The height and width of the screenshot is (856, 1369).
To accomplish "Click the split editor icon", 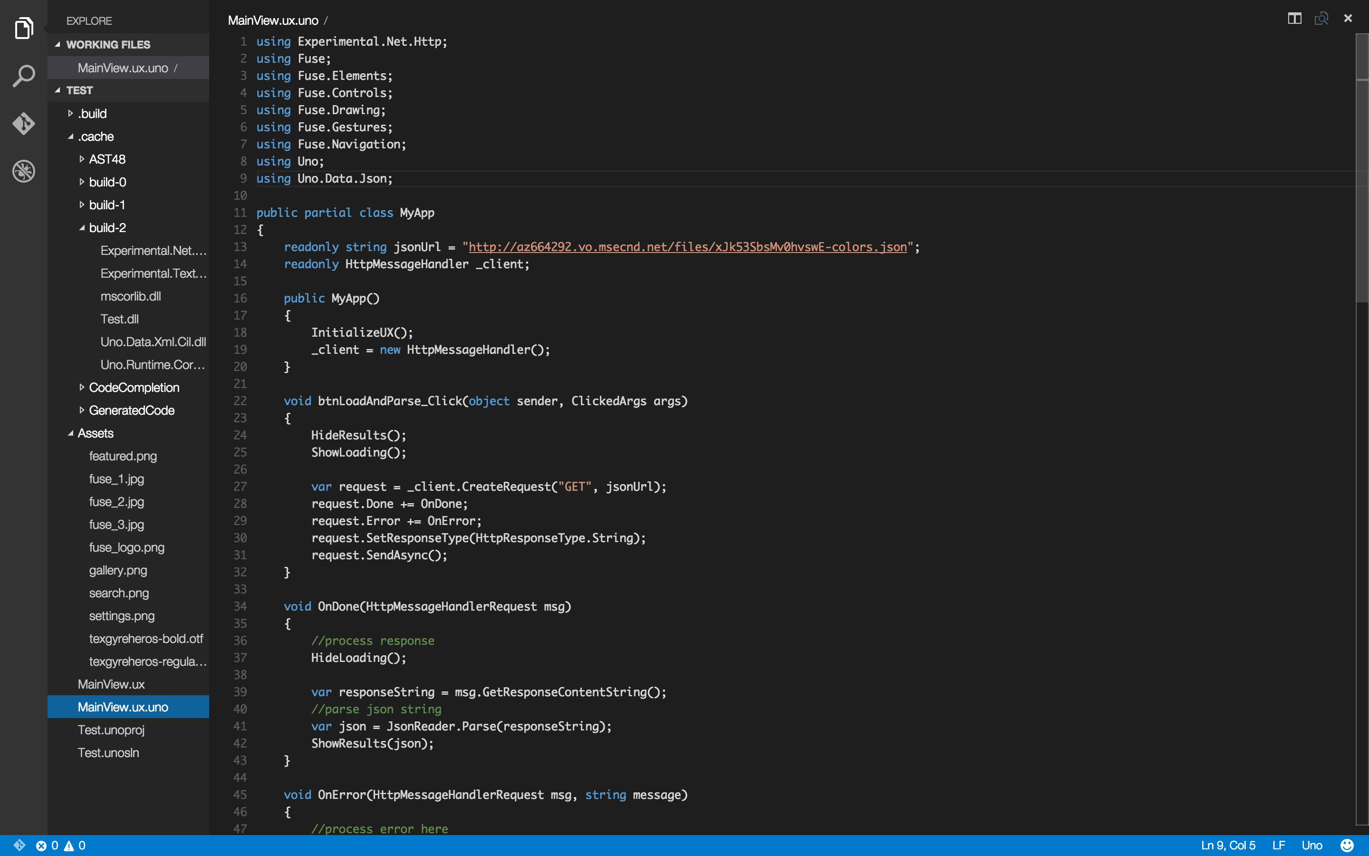I will click(1294, 19).
